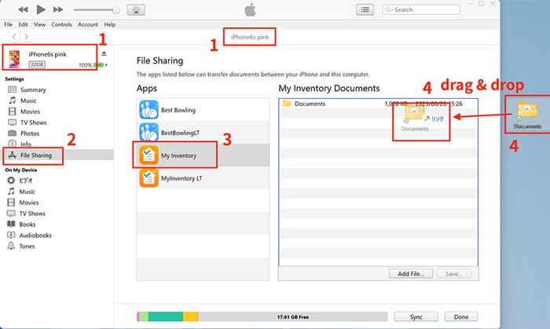Open Summary in Settings sidebar
The height and width of the screenshot is (329, 550).
[33, 90]
